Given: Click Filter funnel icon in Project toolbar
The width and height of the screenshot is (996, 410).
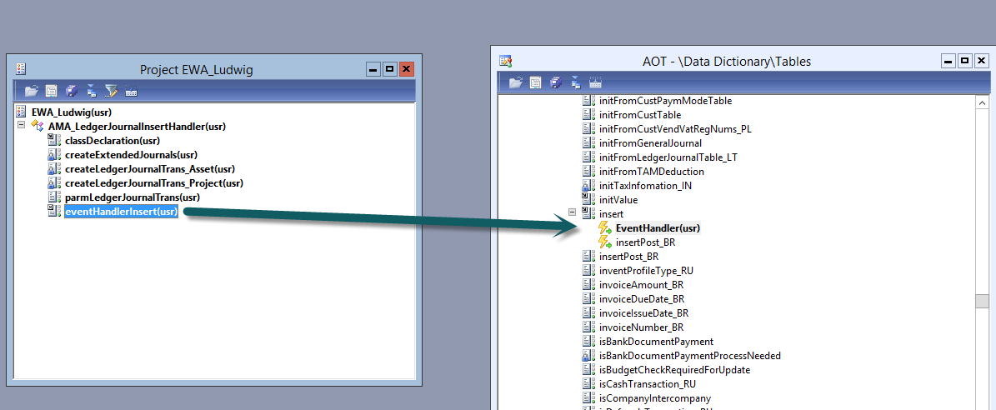Looking at the screenshot, I should 111,91.
